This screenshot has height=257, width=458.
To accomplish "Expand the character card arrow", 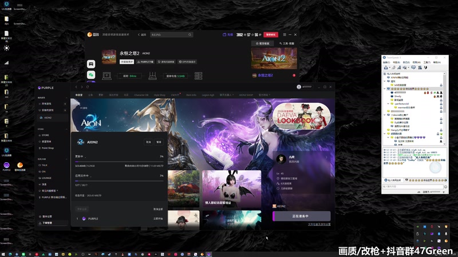I will tap(326, 158).
